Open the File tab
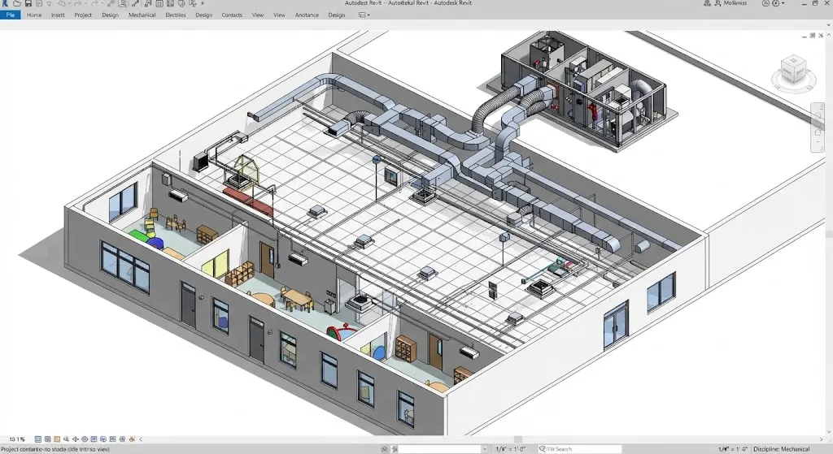The image size is (833, 454). 10,15
